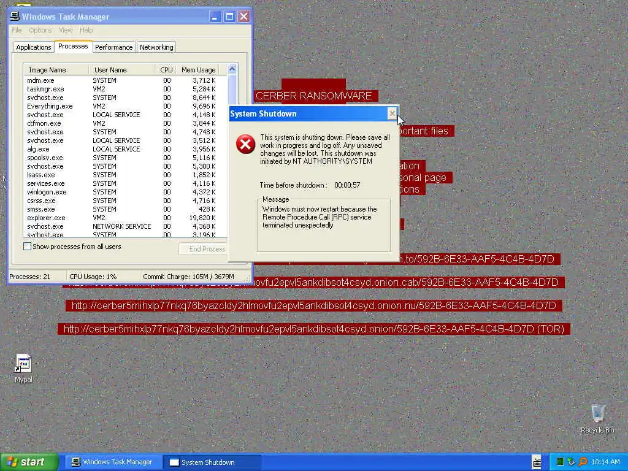
Task: Click the keyboard icon left of system tray
Action: tap(537, 462)
